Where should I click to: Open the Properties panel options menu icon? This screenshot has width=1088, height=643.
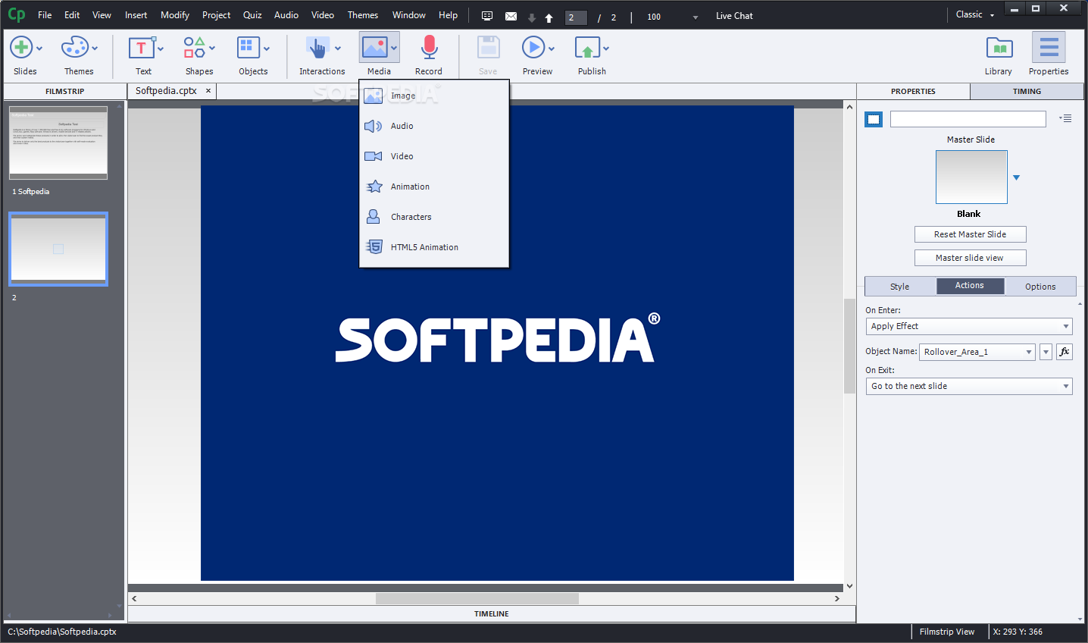pyautogui.click(x=1065, y=118)
